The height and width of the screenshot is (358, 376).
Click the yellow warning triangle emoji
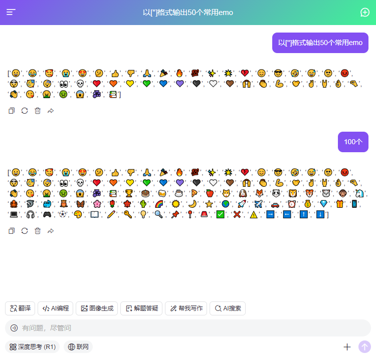(x=254, y=214)
